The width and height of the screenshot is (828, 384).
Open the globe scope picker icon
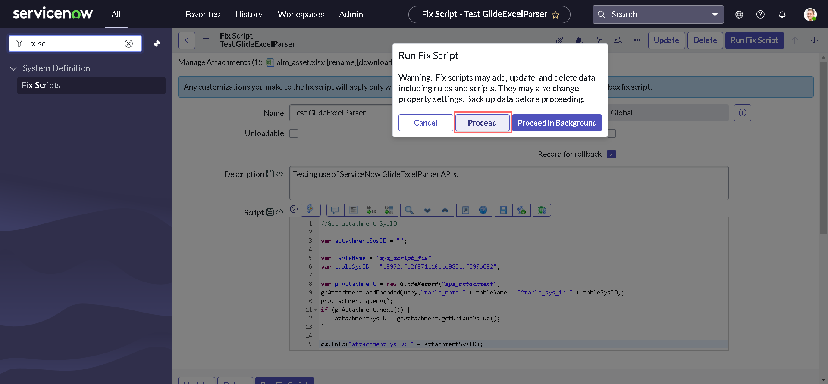pyautogui.click(x=739, y=15)
